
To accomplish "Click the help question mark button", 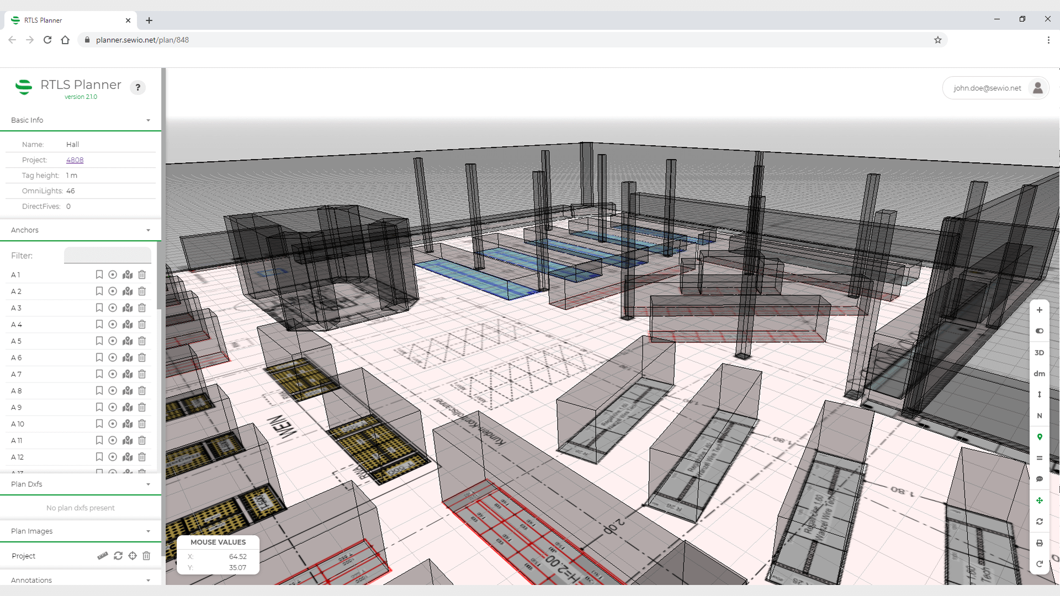I will click(x=137, y=87).
